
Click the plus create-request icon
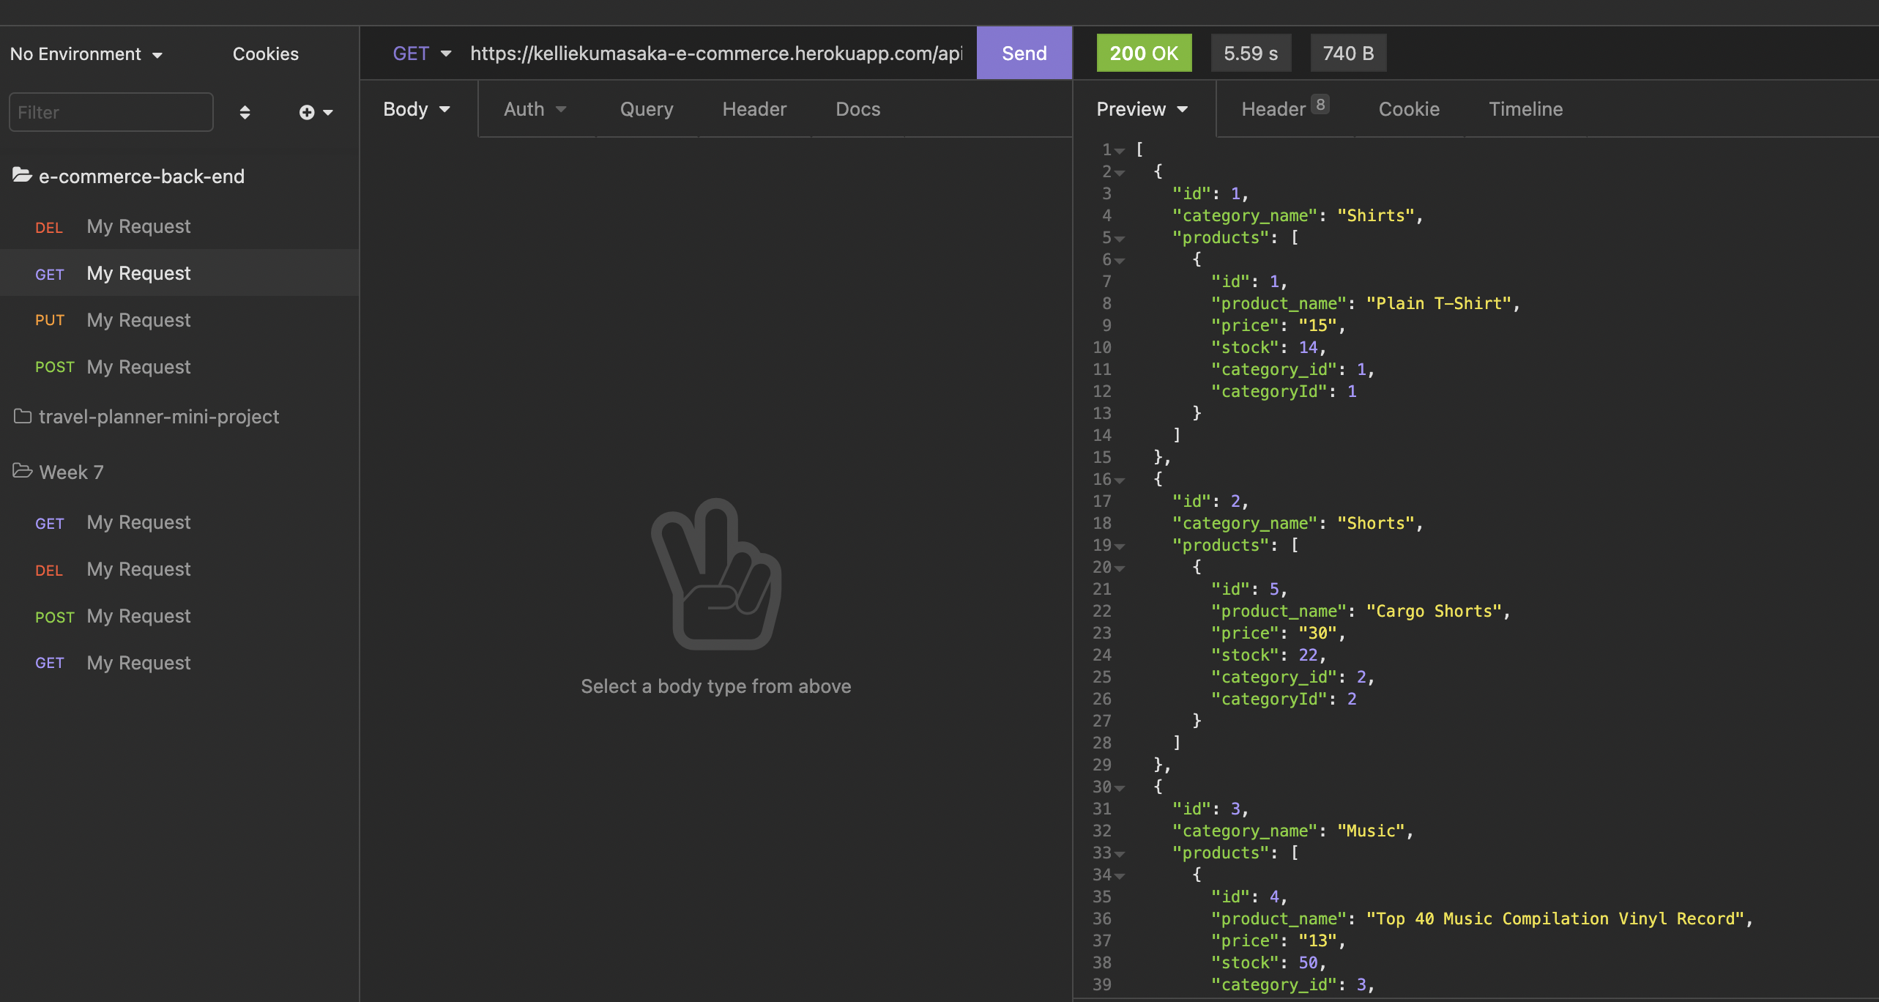[307, 112]
